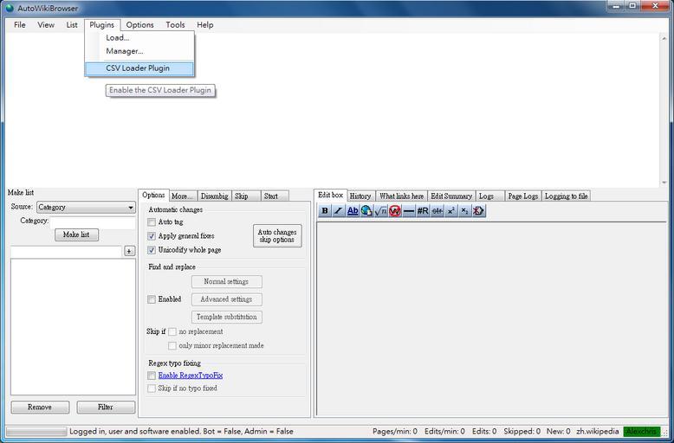Click the Bold formatting icon
The height and width of the screenshot is (443, 674).
point(325,211)
